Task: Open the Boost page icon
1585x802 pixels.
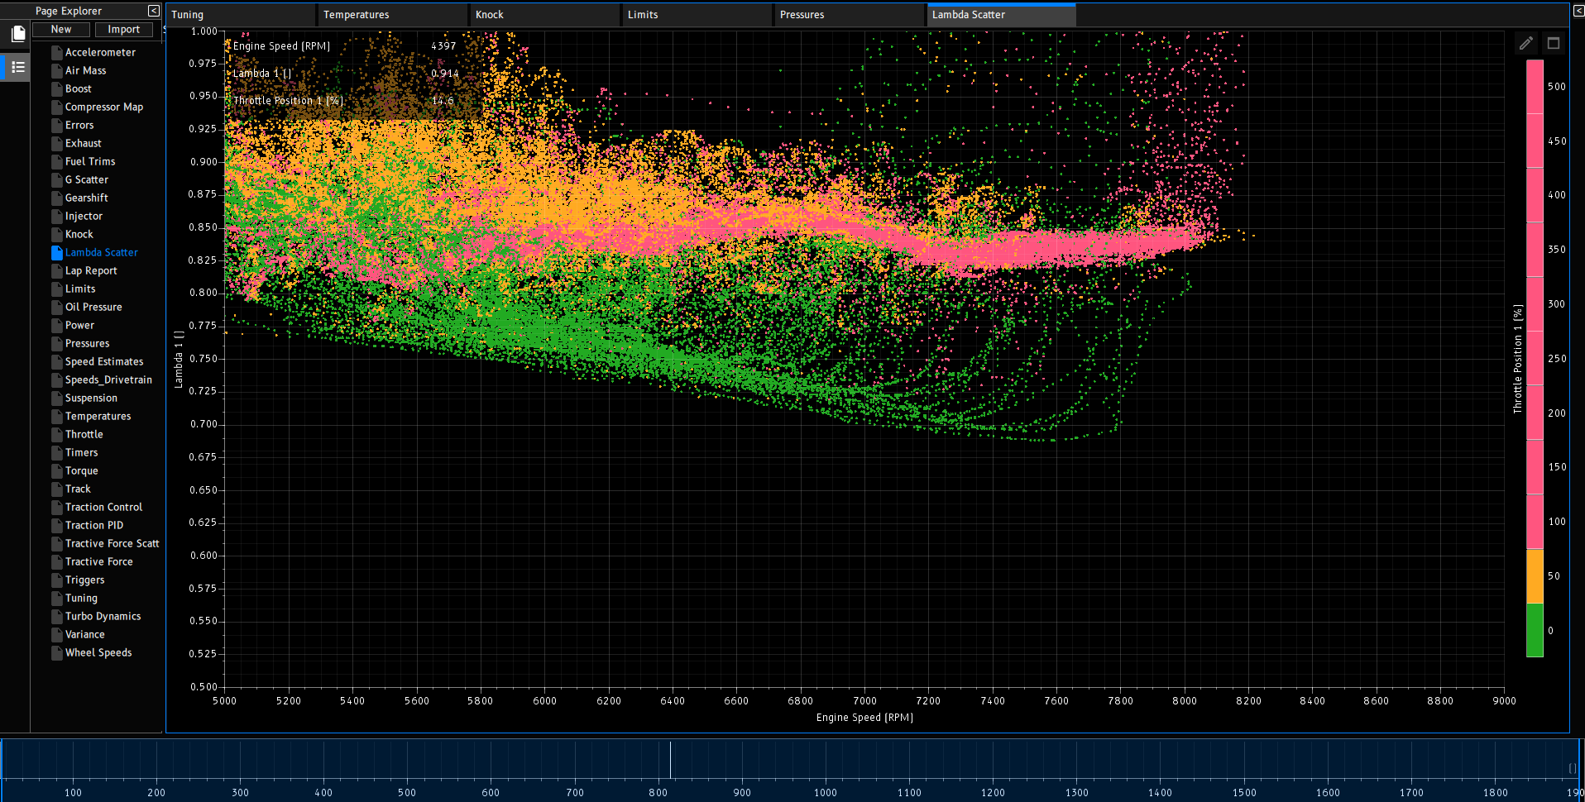Action: pyautogui.click(x=57, y=88)
